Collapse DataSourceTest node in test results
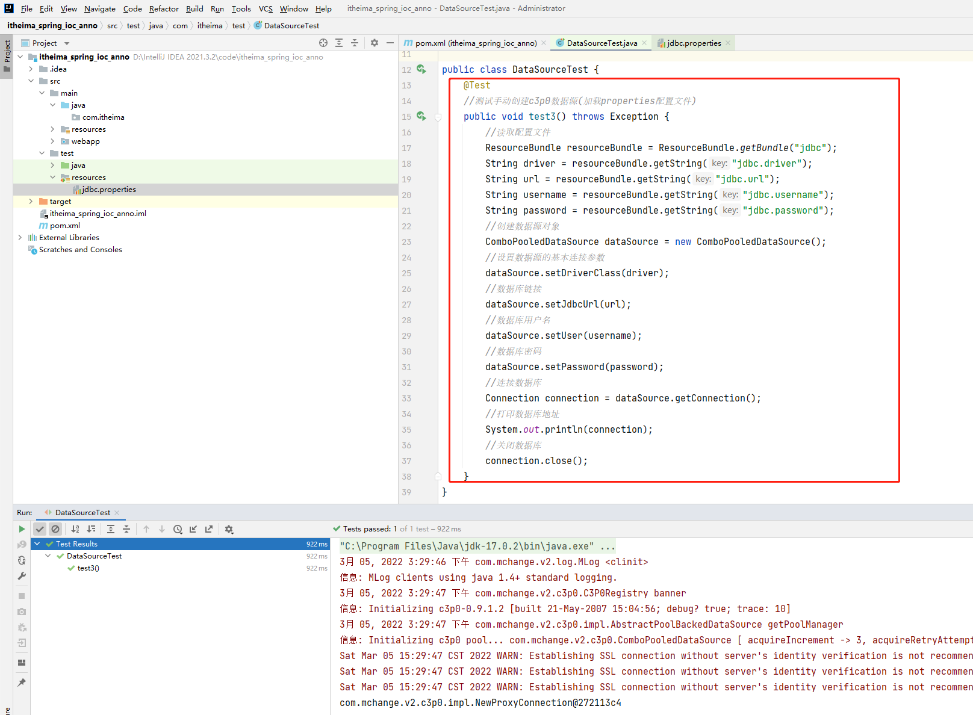 pyautogui.click(x=48, y=556)
